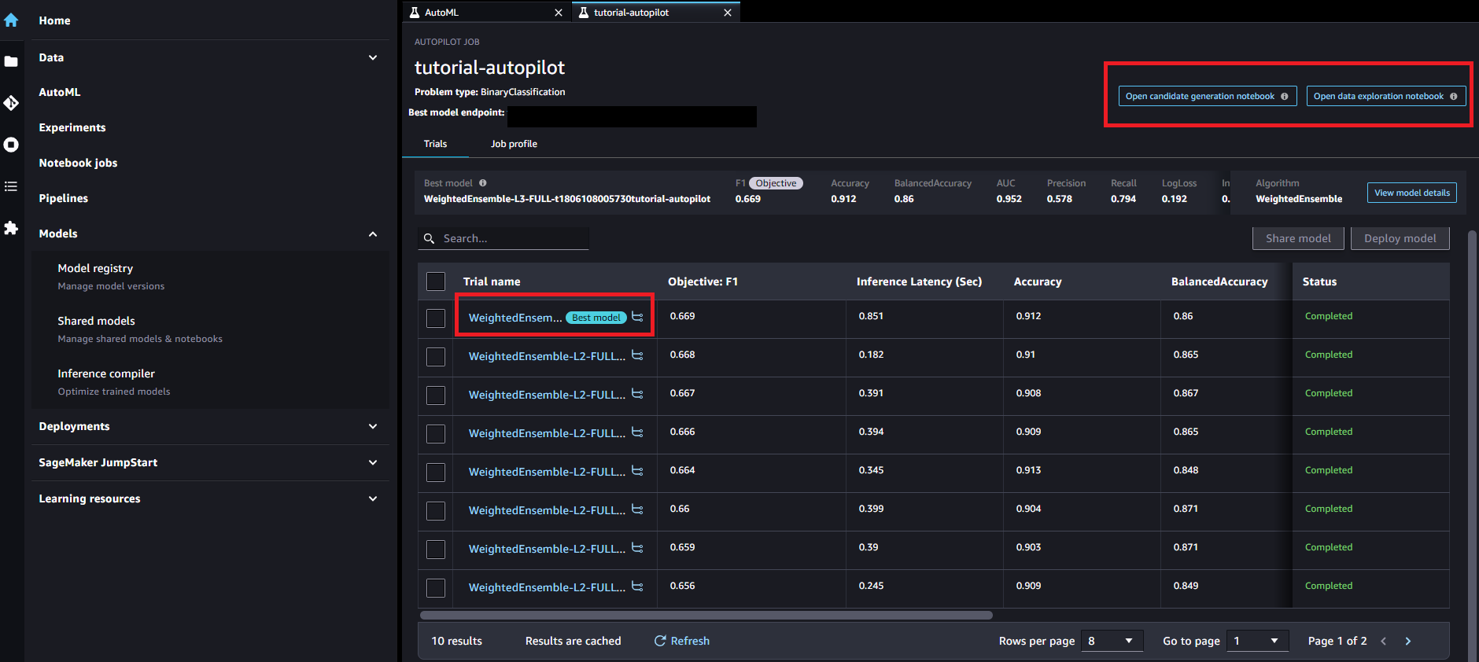
Task: Click lineage icon in the 0.656 F1 row
Action: click(x=637, y=587)
